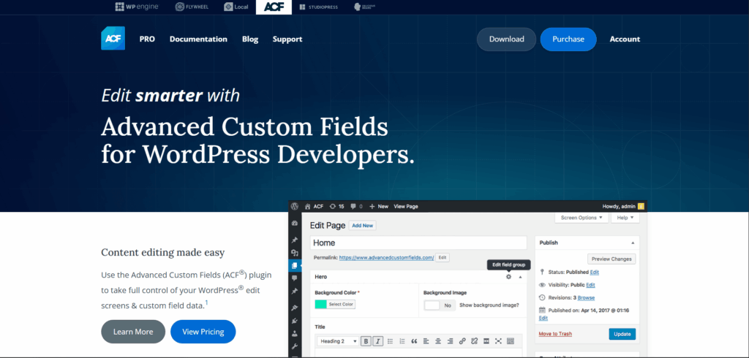Open the updates icon showing 15
This screenshot has width=749, height=358.
333,206
